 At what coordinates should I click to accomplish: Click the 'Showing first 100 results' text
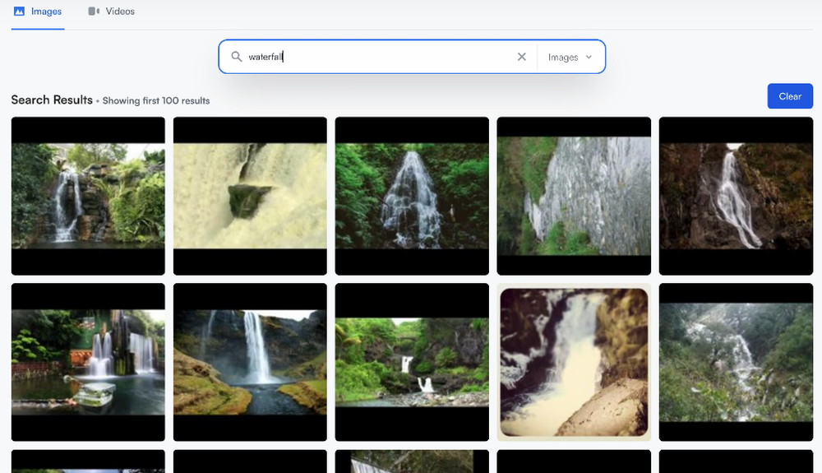156,100
